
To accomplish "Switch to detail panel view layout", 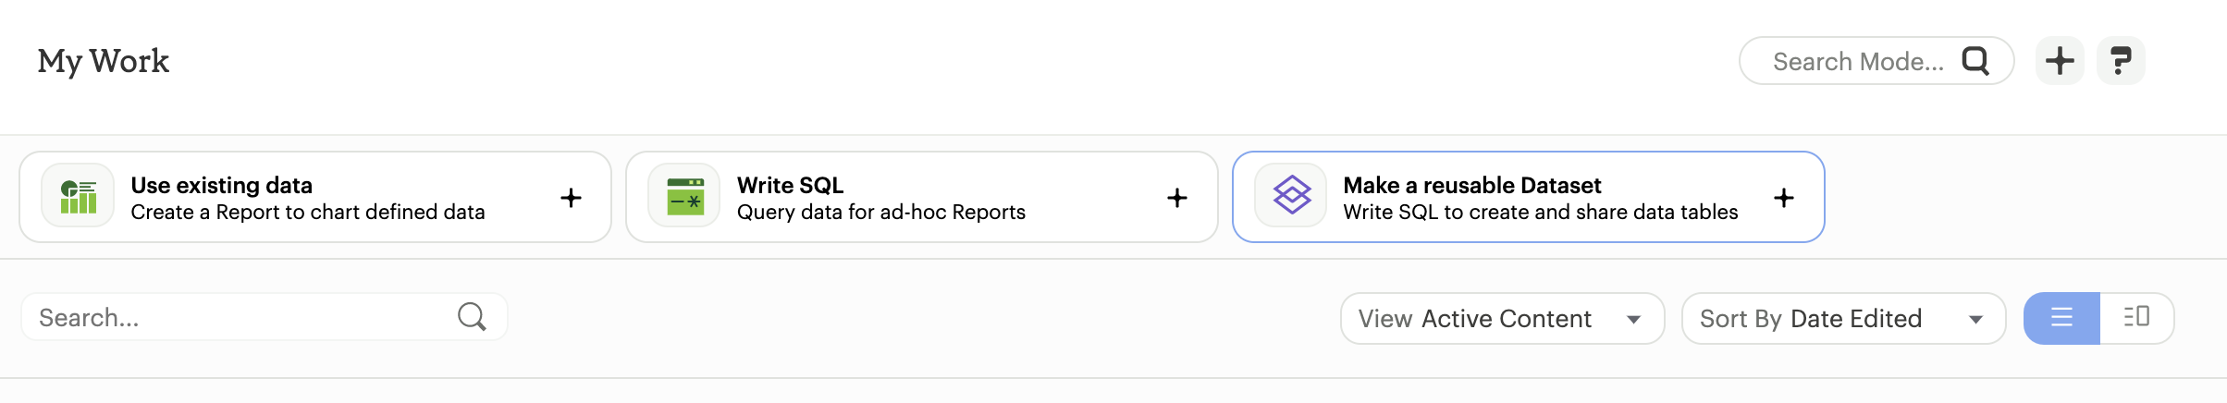I will (x=2136, y=318).
